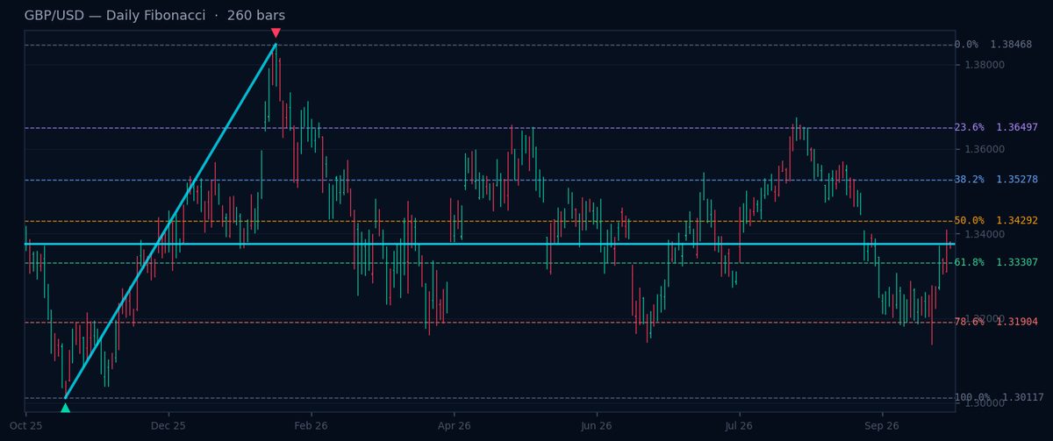Select the horizontal cyan current price line
The width and height of the screenshot is (1053, 441).
[x=490, y=244]
